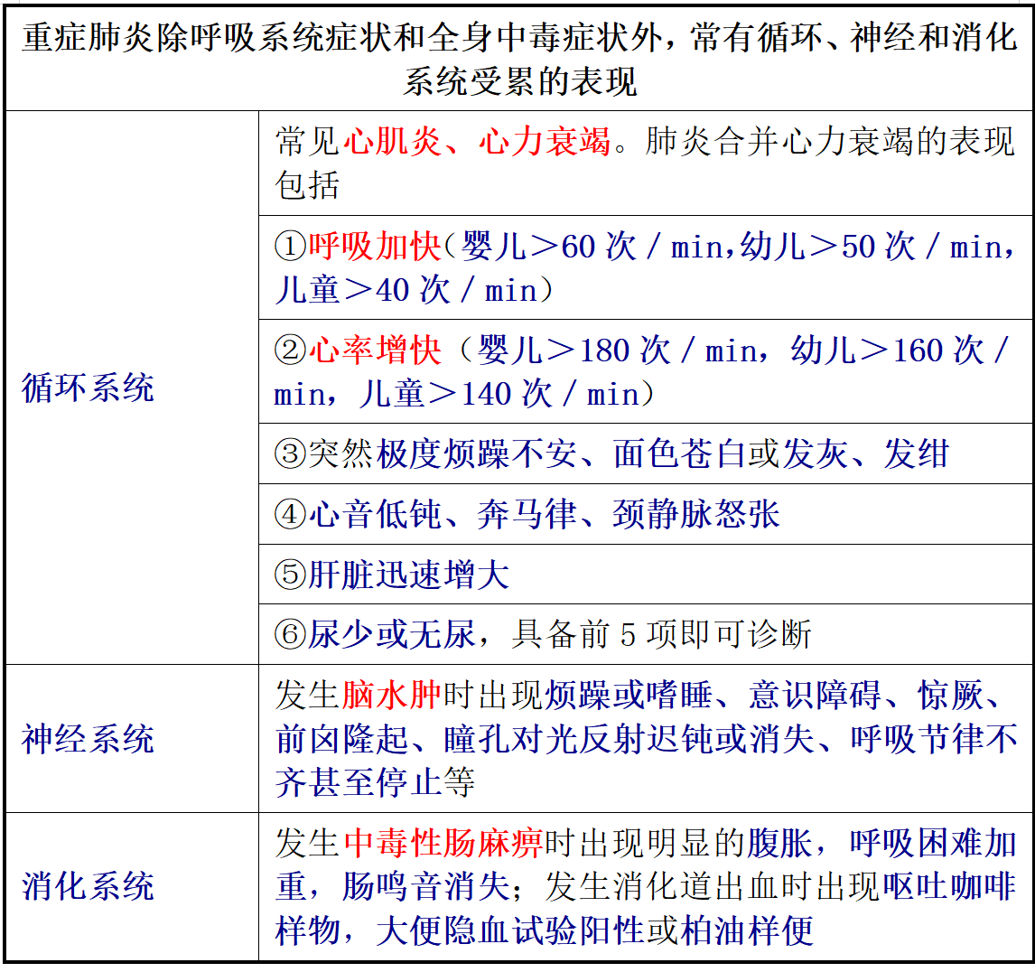The image size is (1035, 972).
Task: Select the 消化系统 row label
Action: coord(88,886)
